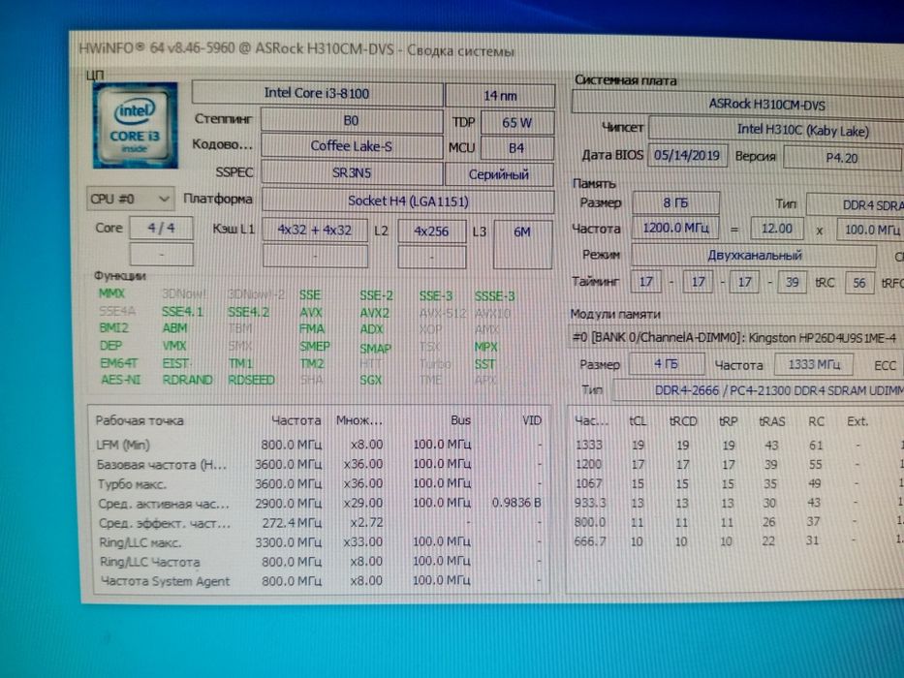Click the 8 ГБ memory size field

pos(675,202)
